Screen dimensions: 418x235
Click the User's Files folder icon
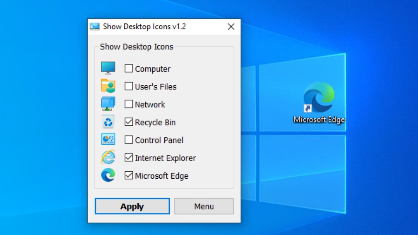click(108, 86)
